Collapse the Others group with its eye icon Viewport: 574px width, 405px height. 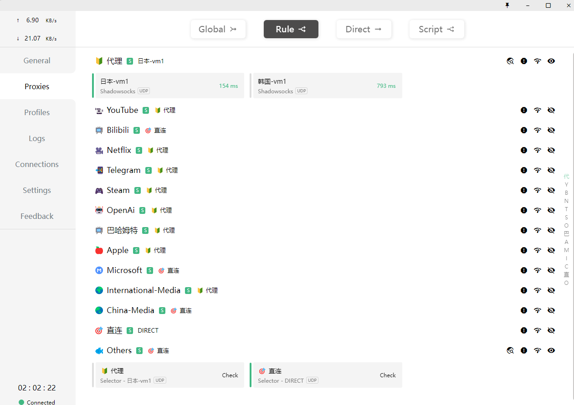tap(551, 350)
